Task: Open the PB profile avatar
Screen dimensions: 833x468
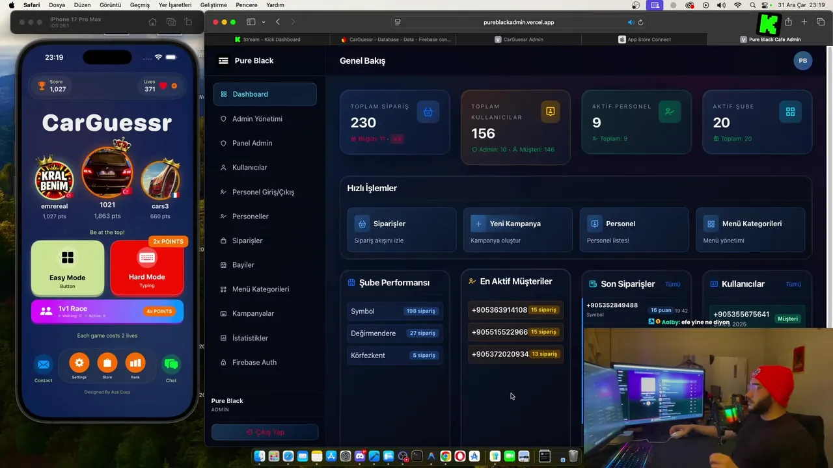Action: [802, 60]
